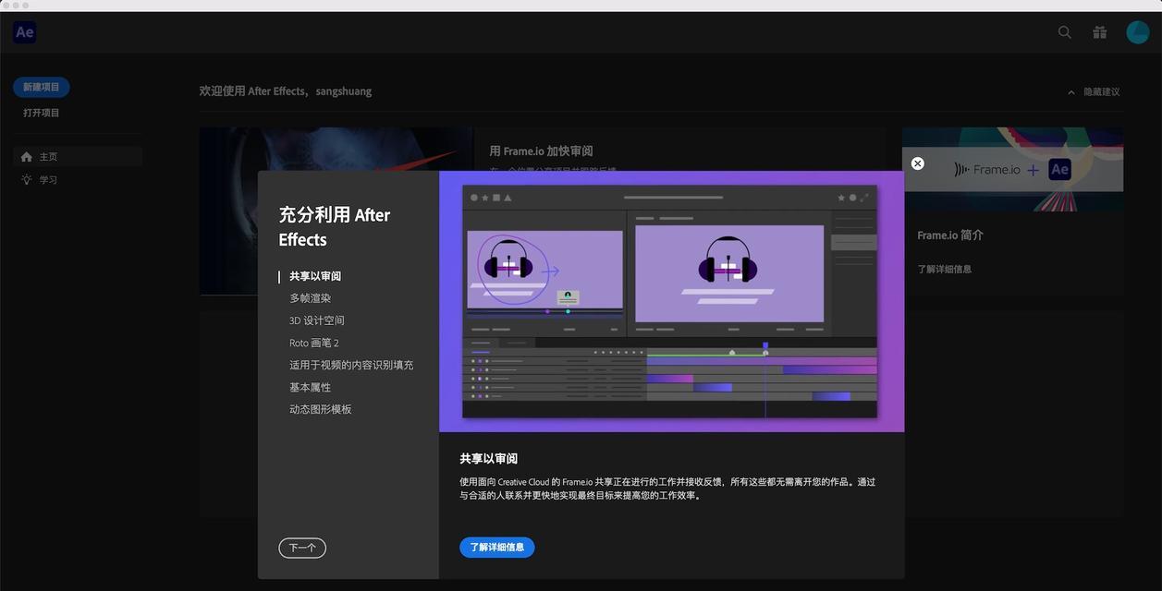Screen dimensions: 1162x591
Task: Click the Frame.io + Ae banner thumbnail
Action: click(x=1013, y=169)
